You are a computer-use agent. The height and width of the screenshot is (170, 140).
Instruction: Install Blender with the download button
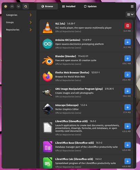[127, 58]
